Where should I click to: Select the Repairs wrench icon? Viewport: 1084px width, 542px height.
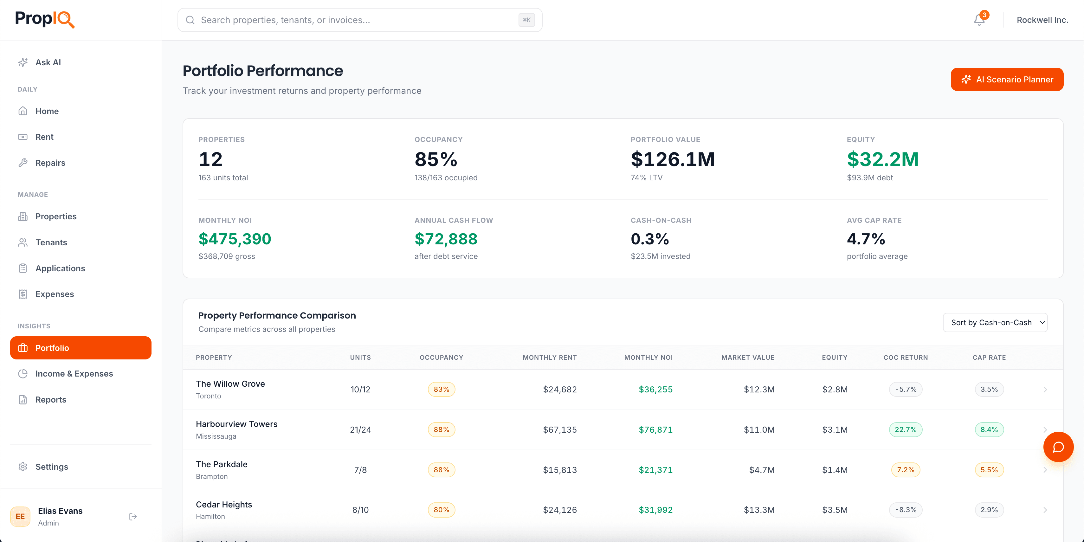pos(23,163)
